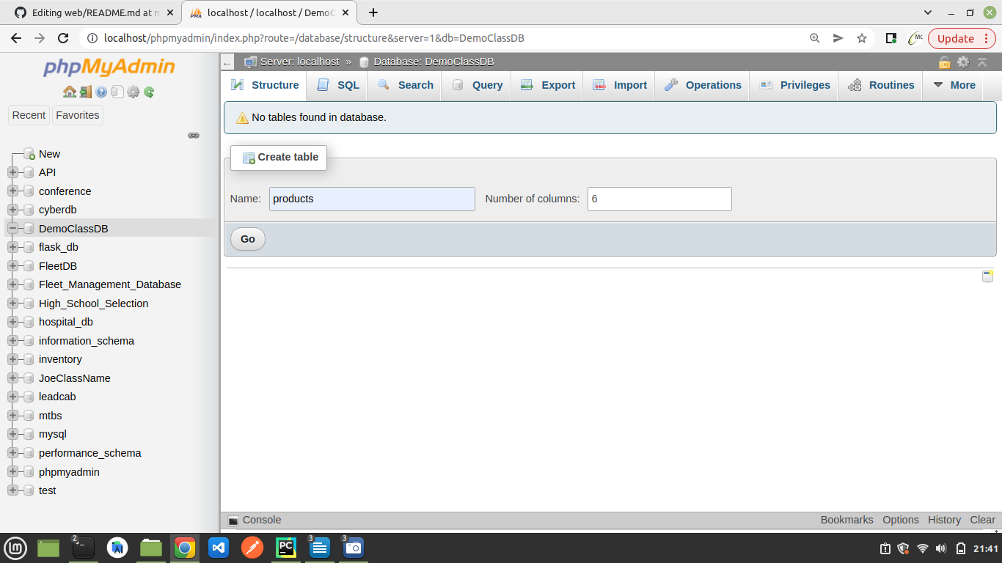
Task: Click the back arrow in breadcrumb bar
Action: point(227,63)
